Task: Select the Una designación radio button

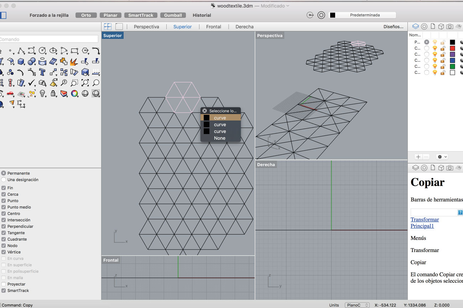Action: coord(4,180)
